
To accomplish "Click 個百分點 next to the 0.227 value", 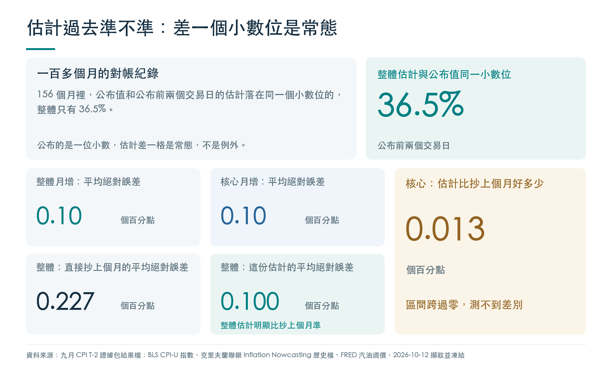I will (x=138, y=306).
